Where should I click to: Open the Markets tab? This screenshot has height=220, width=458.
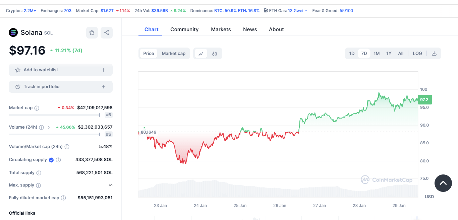(221, 29)
